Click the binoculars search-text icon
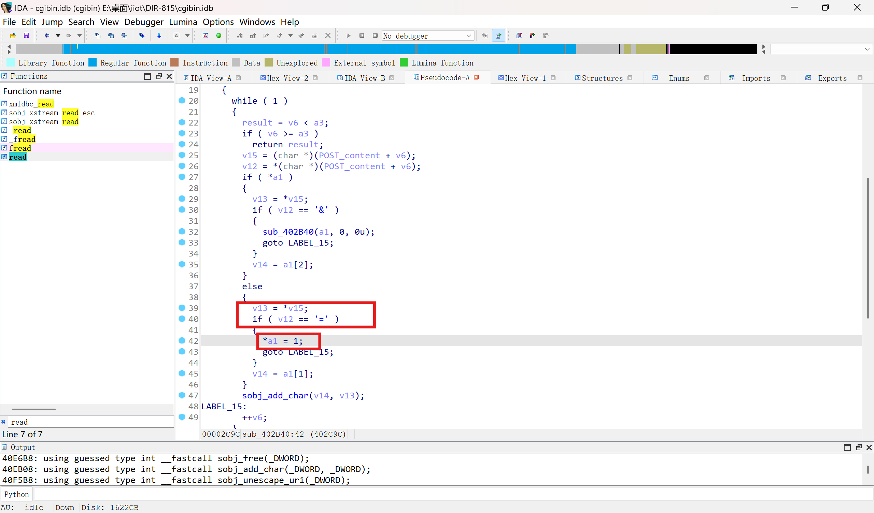Screen dimensions: 874x513 point(111,35)
